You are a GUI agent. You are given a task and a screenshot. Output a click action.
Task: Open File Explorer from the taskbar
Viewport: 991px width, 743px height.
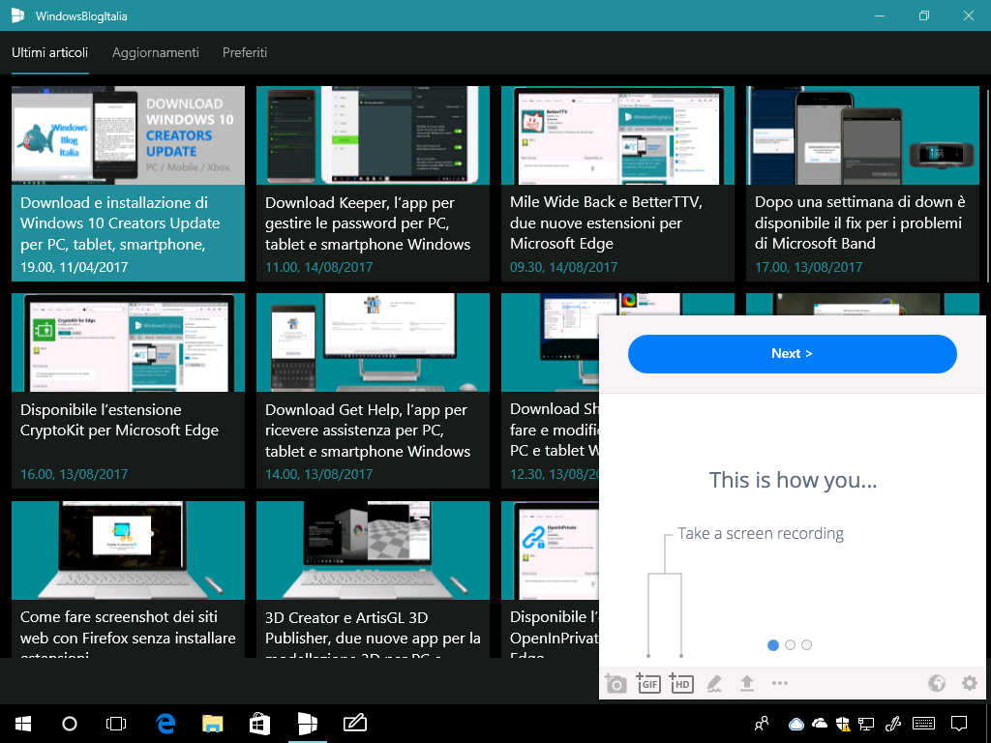tap(212, 724)
